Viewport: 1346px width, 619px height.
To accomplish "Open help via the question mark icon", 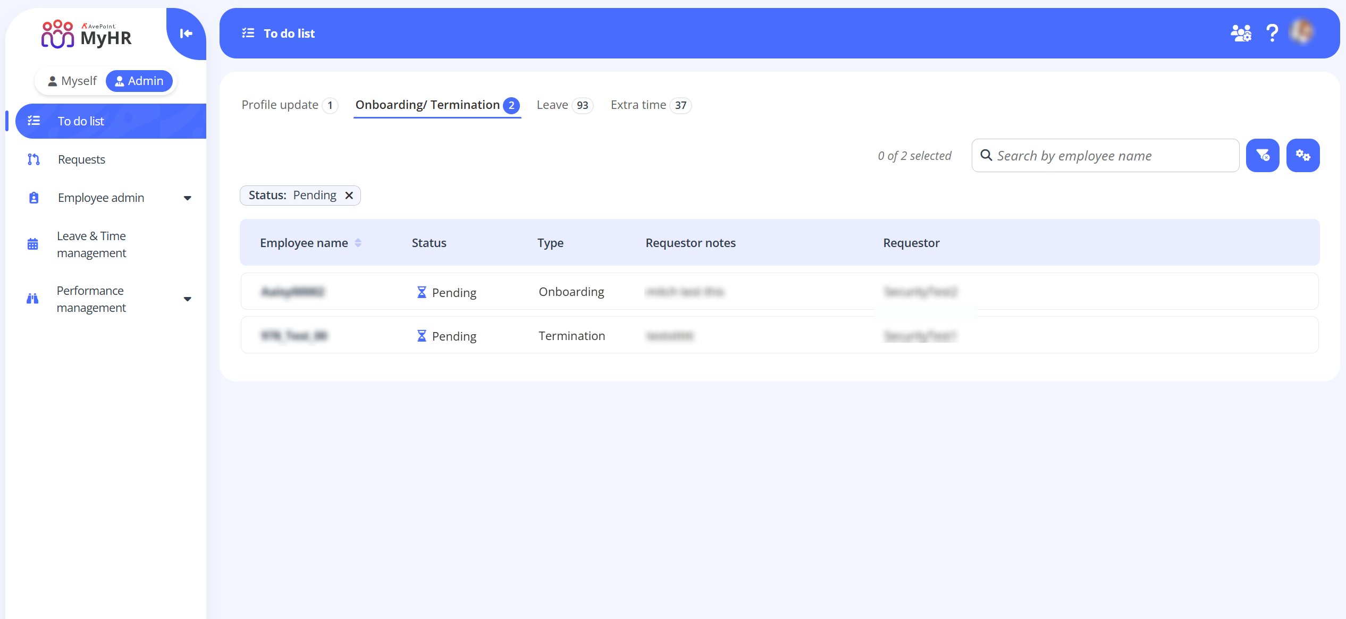I will pos(1273,32).
